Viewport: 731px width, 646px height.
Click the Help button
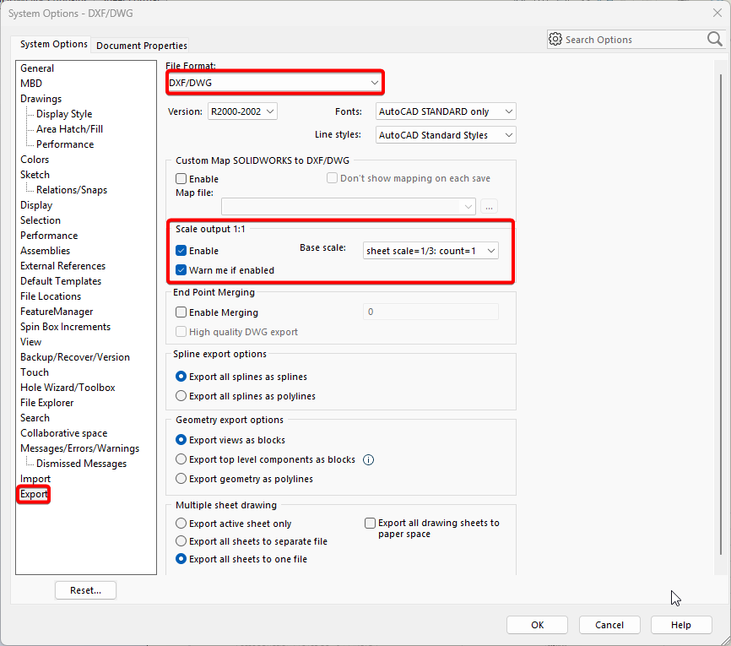tap(681, 625)
